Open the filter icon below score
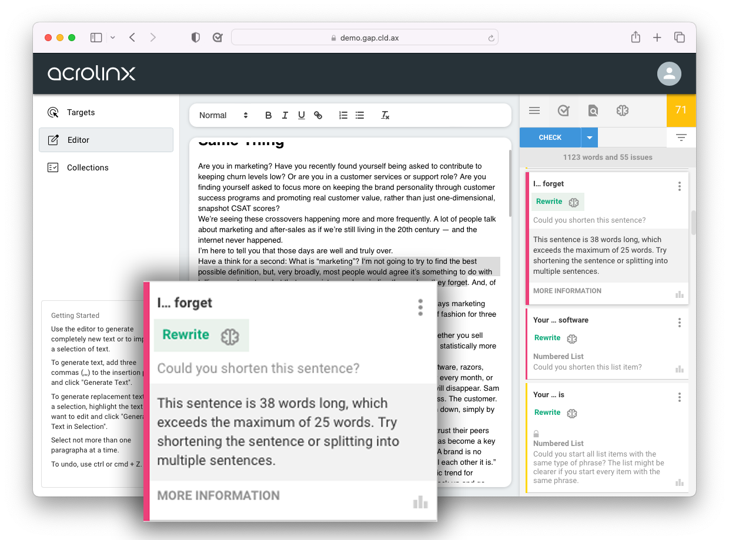Screen dimensions: 729x540 click(681, 137)
